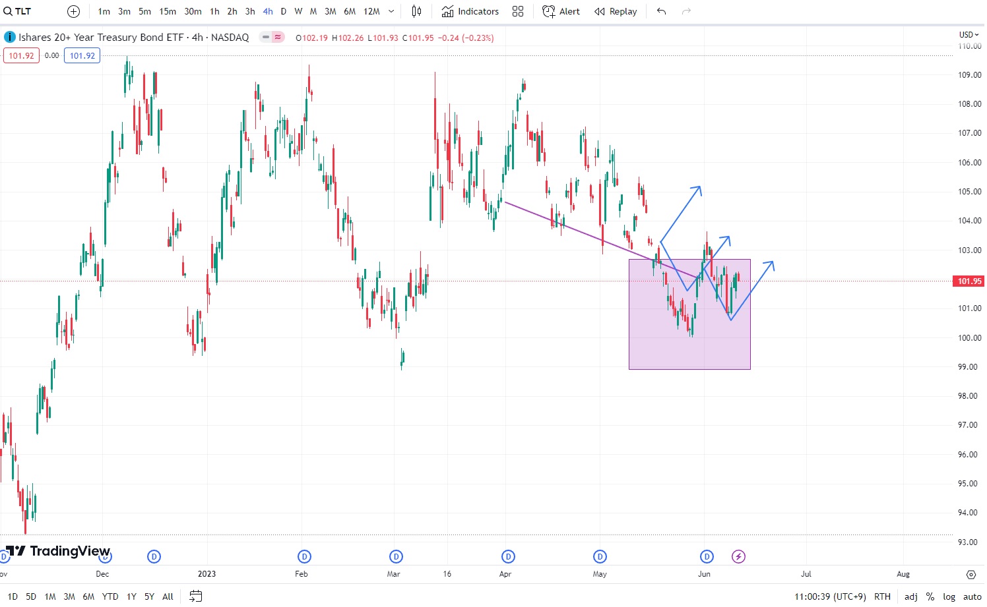Start bar Replay mode
Screen dimensions: 987x607
(x=616, y=11)
